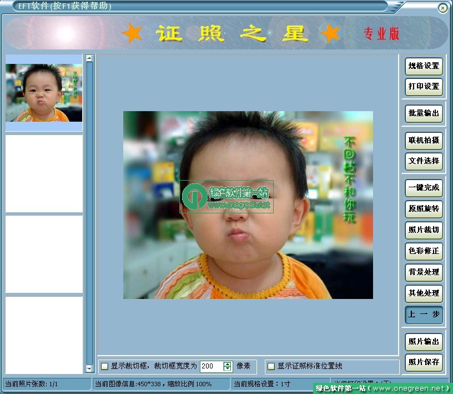Viewport: 453px width, 394px height.
Task: Open 文件选择 file chooser
Action: [424, 161]
